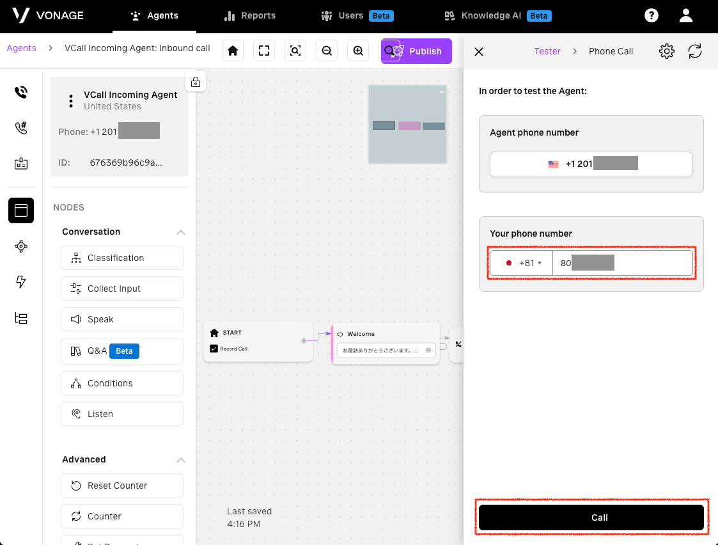
Task: Select the nodes panel sidebar icon
Action: [21, 210]
